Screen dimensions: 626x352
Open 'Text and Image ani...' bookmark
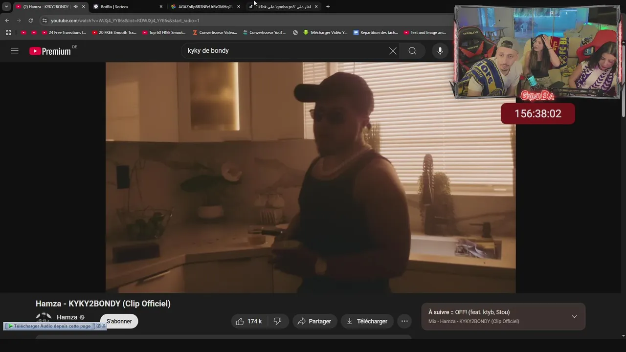[425, 33]
